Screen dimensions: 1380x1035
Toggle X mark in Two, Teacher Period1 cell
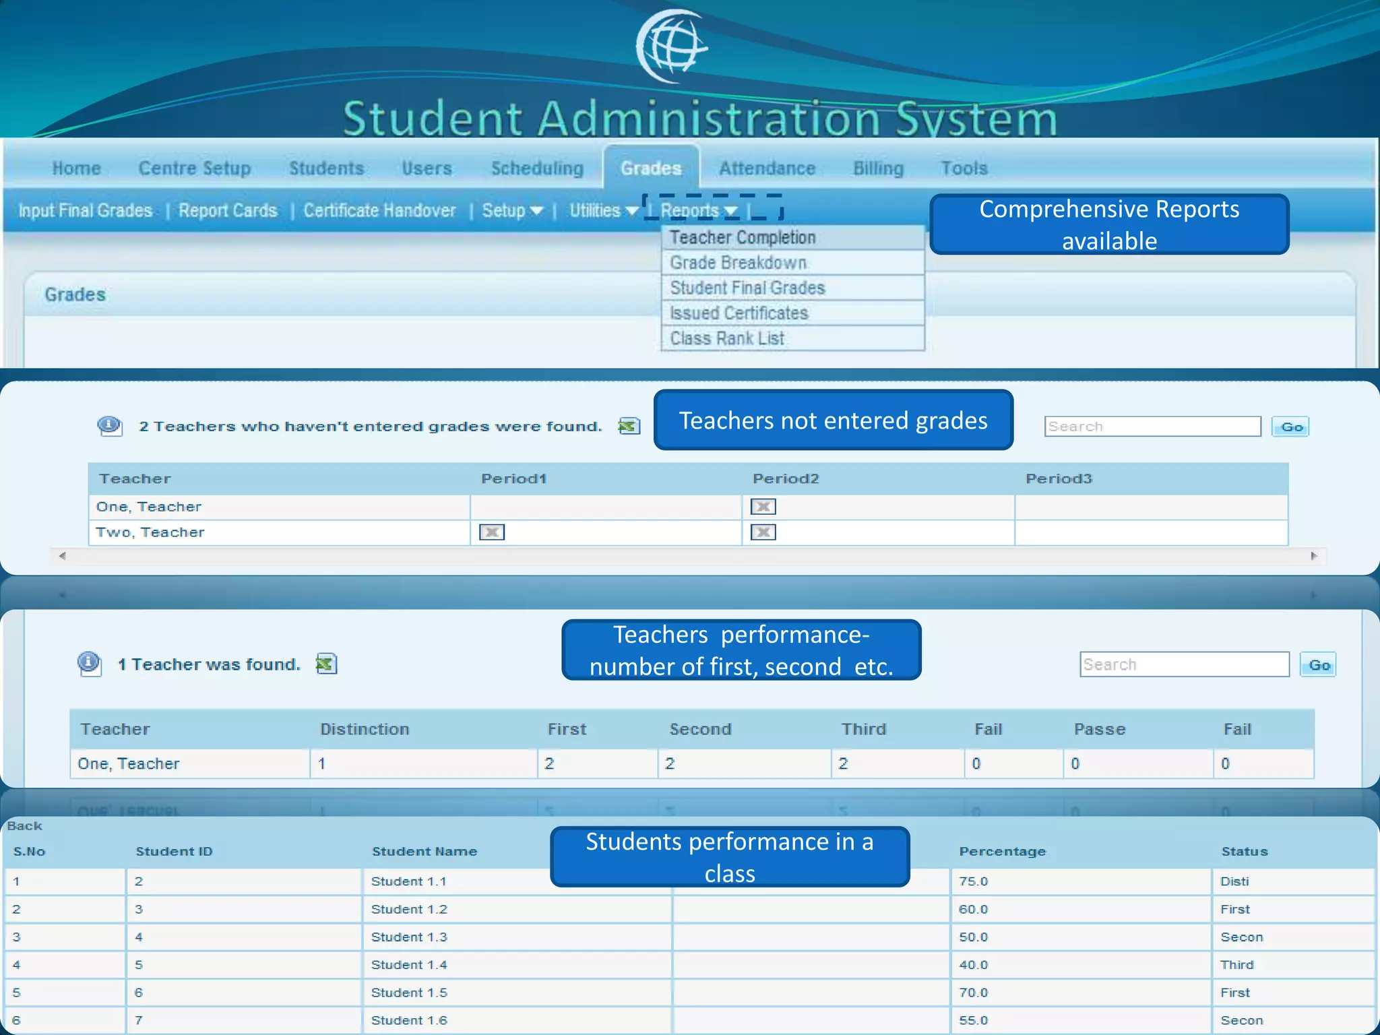coord(491,532)
